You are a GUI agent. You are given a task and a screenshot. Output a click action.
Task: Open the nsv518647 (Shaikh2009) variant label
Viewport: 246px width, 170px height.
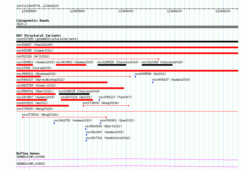(35, 45)
